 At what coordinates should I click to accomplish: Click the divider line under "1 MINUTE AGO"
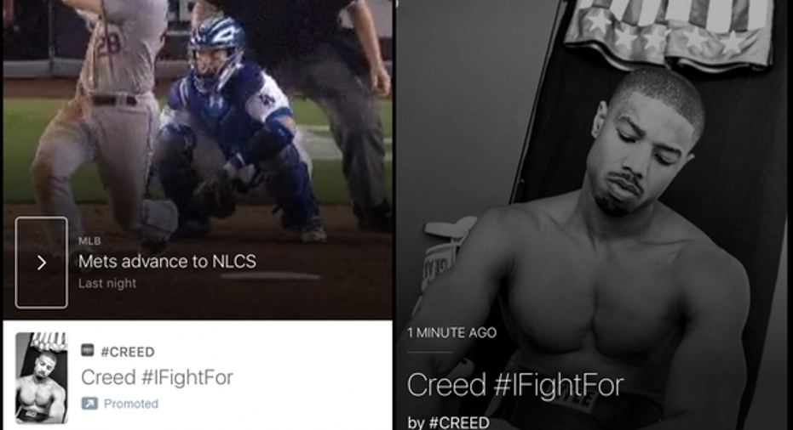pos(430,352)
